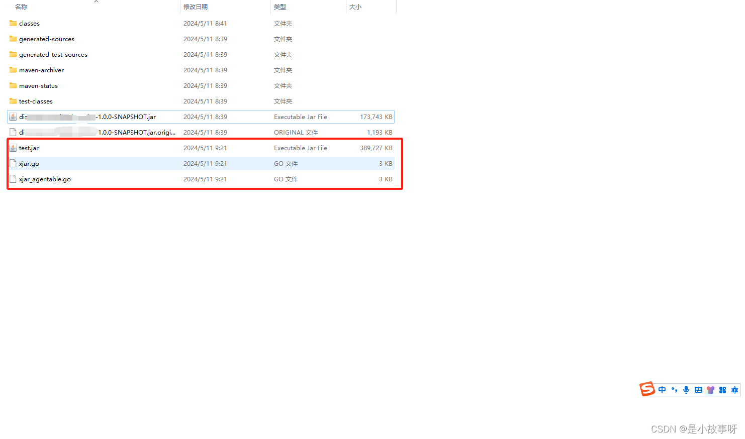The height and width of the screenshot is (439, 745).
Task: Click the file icon beside xjar.go
Action: pos(13,163)
